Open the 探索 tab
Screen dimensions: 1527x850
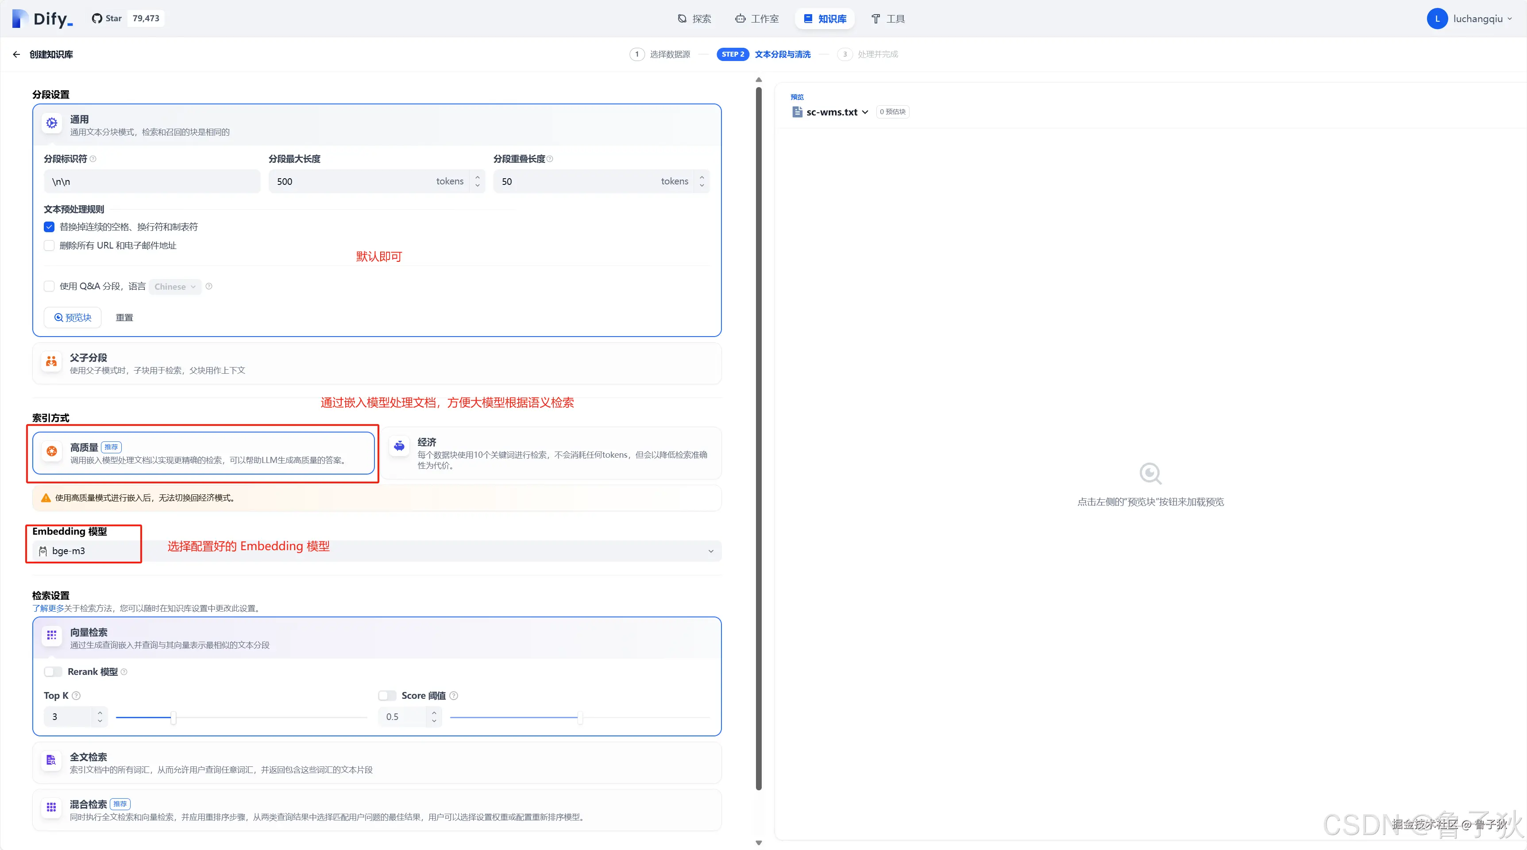(694, 19)
